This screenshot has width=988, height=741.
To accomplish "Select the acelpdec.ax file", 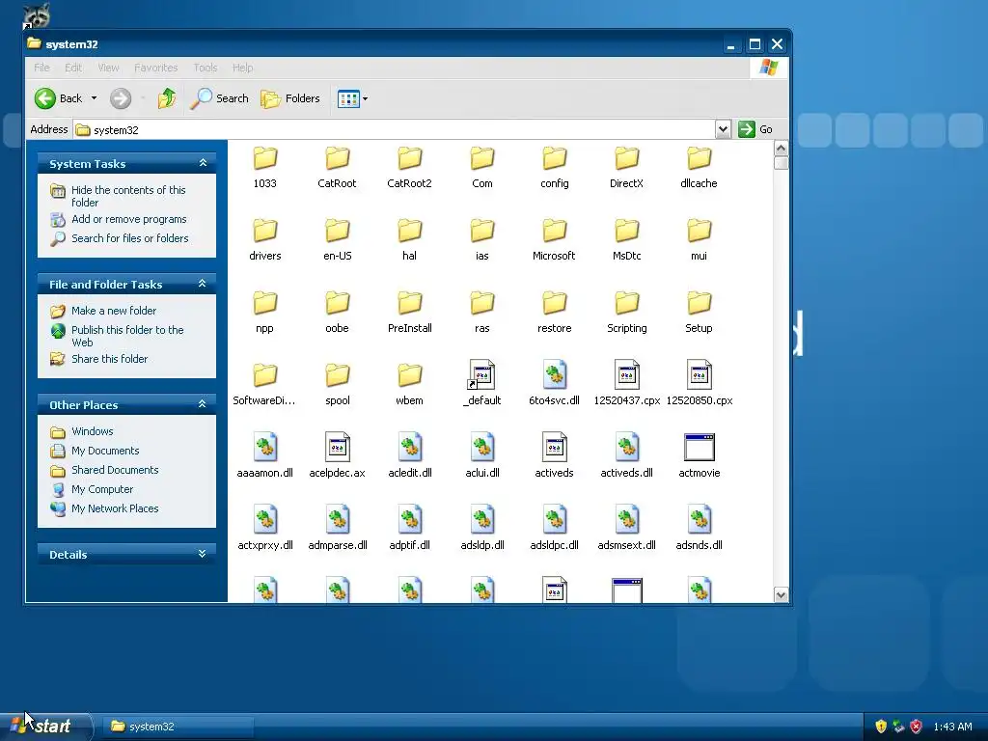I will tap(337, 456).
